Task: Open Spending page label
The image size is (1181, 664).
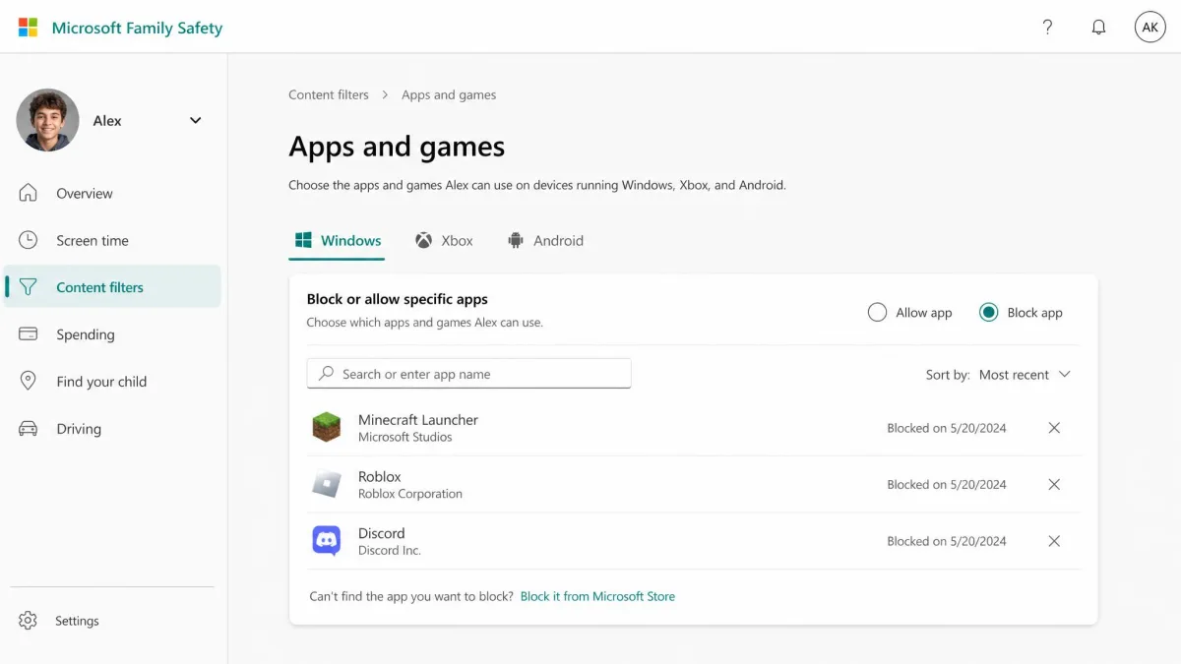Action: (x=86, y=335)
